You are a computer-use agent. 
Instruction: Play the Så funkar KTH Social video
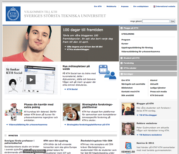31,80
